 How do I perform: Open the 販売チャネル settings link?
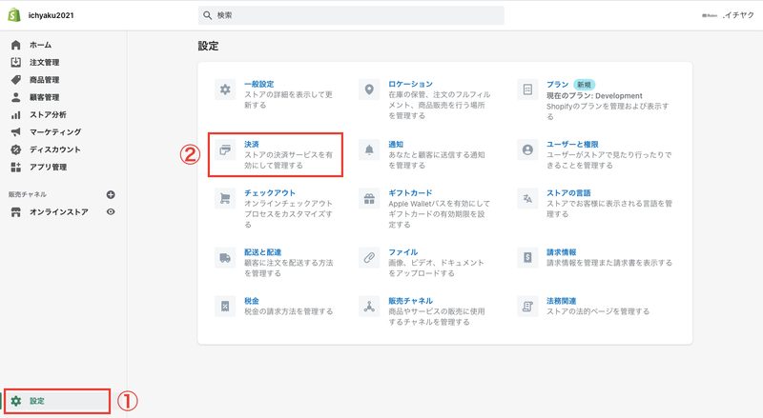pyautogui.click(x=410, y=301)
